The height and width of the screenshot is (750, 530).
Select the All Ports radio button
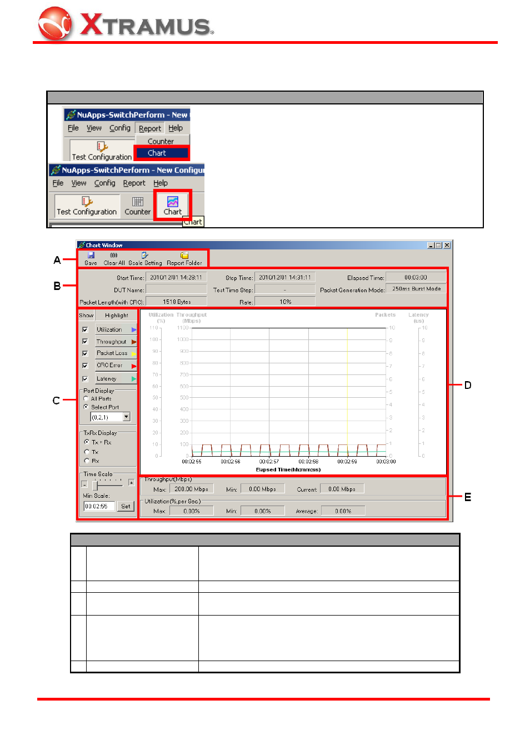(x=86, y=398)
